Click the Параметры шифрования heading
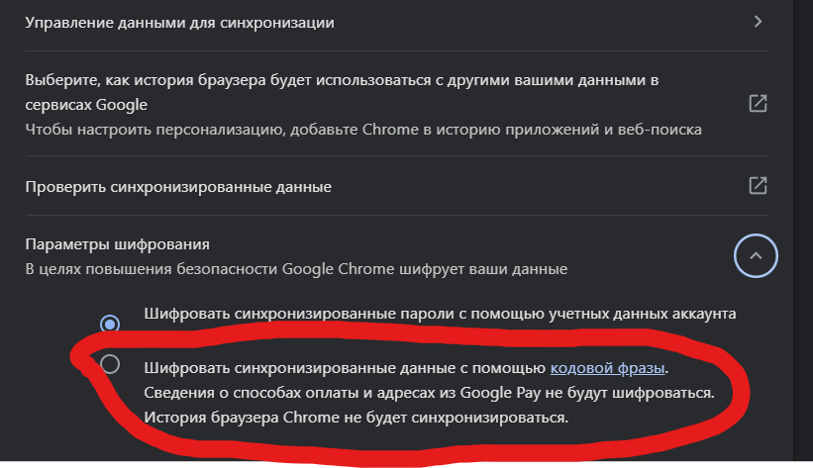The image size is (813, 468). 117,244
